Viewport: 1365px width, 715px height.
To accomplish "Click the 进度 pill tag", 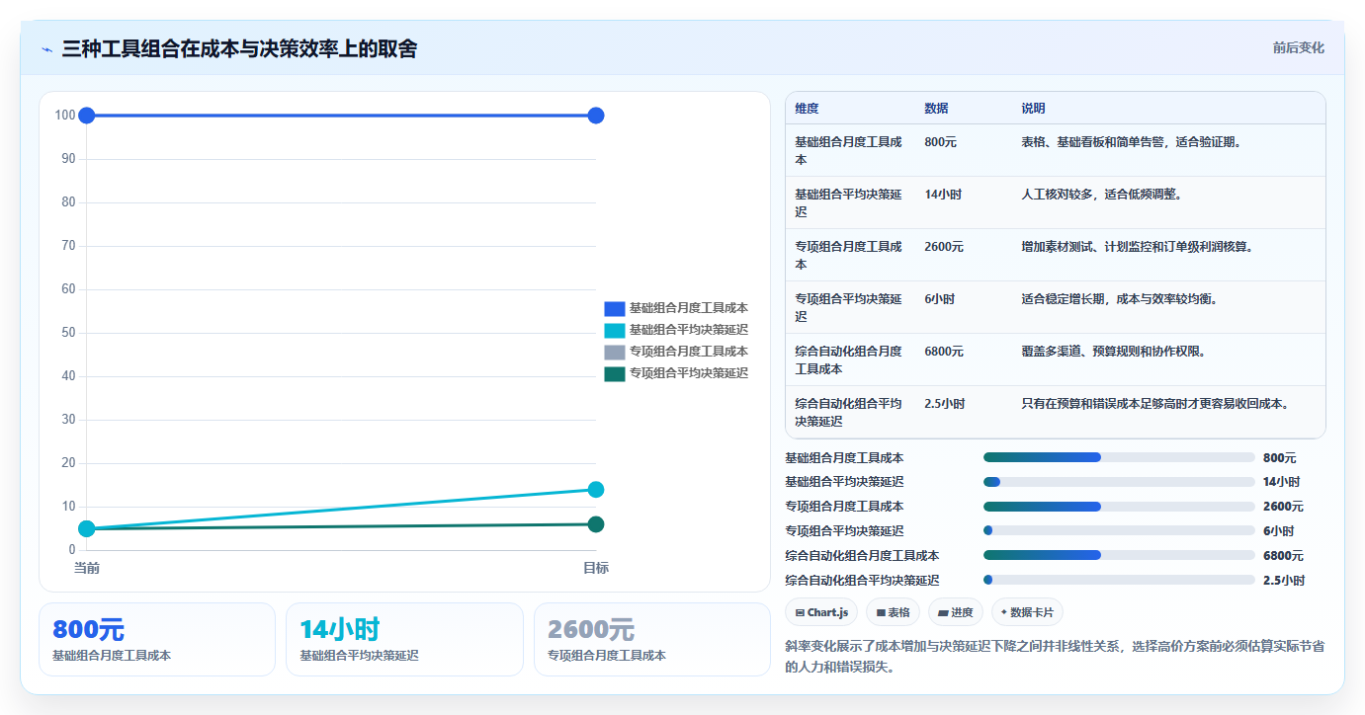I will click(956, 612).
